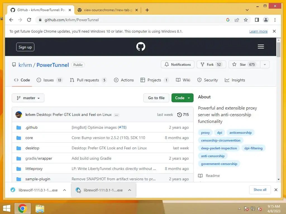Open the PowerTunnel repository name link
This screenshot has width=286, height=214.
tap(53, 65)
